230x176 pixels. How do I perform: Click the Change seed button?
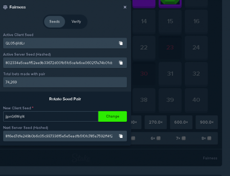(x=113, y=116)
